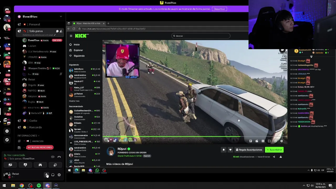336x189 pixels.
Task: Open Google Chrome from the Windows taskbar
Action: [x=22, y=186]
